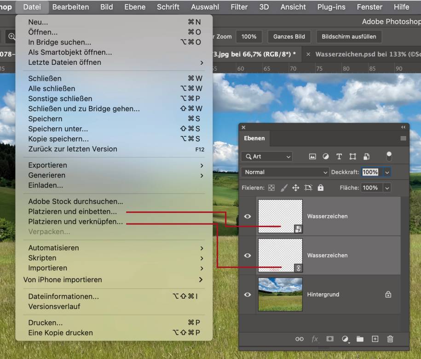Click the create new layer icon

[x=375, y=339]
